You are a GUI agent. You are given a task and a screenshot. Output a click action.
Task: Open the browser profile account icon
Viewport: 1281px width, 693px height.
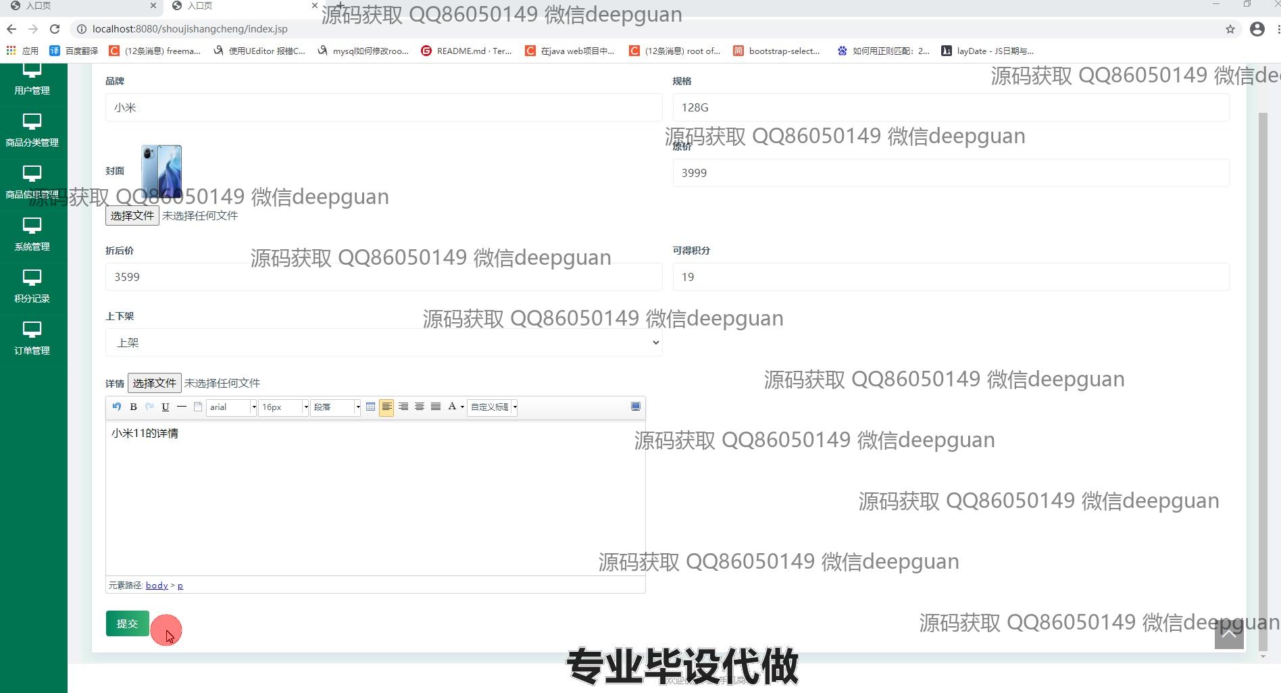pyautogui.click(x=1257, y=29)
